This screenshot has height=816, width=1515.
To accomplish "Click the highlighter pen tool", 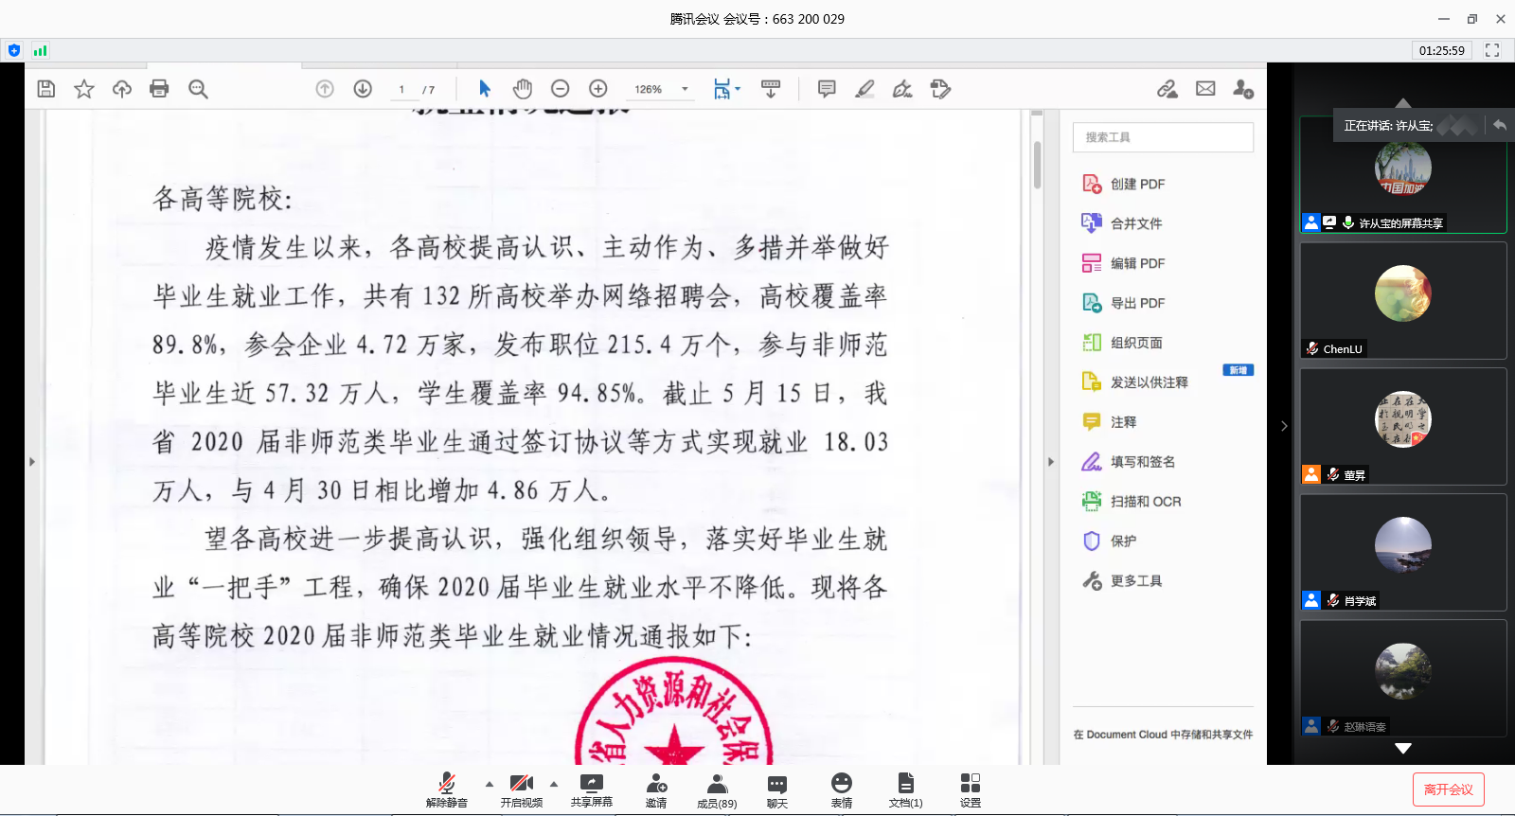I will [864, 89].
